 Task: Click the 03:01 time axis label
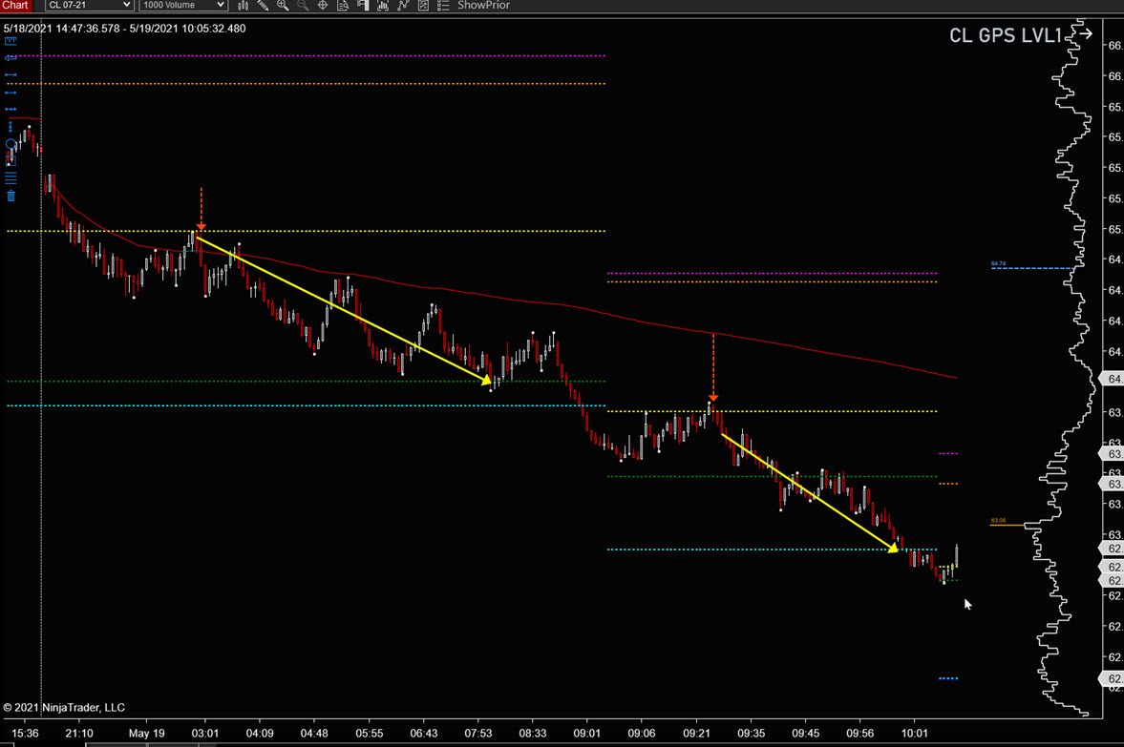205,733
